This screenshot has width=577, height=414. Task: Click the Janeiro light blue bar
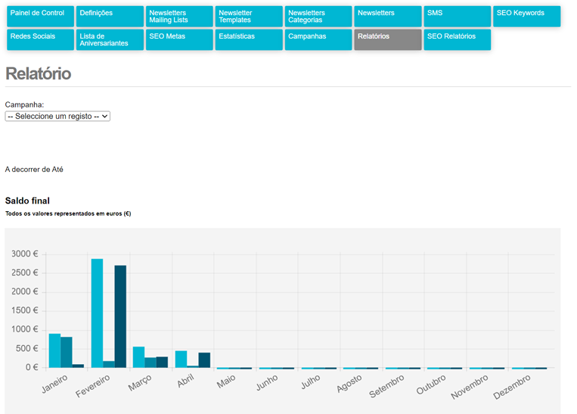point(54,350)
